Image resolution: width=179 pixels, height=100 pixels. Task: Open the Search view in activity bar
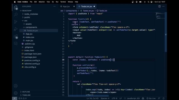(x=16, y=14)
